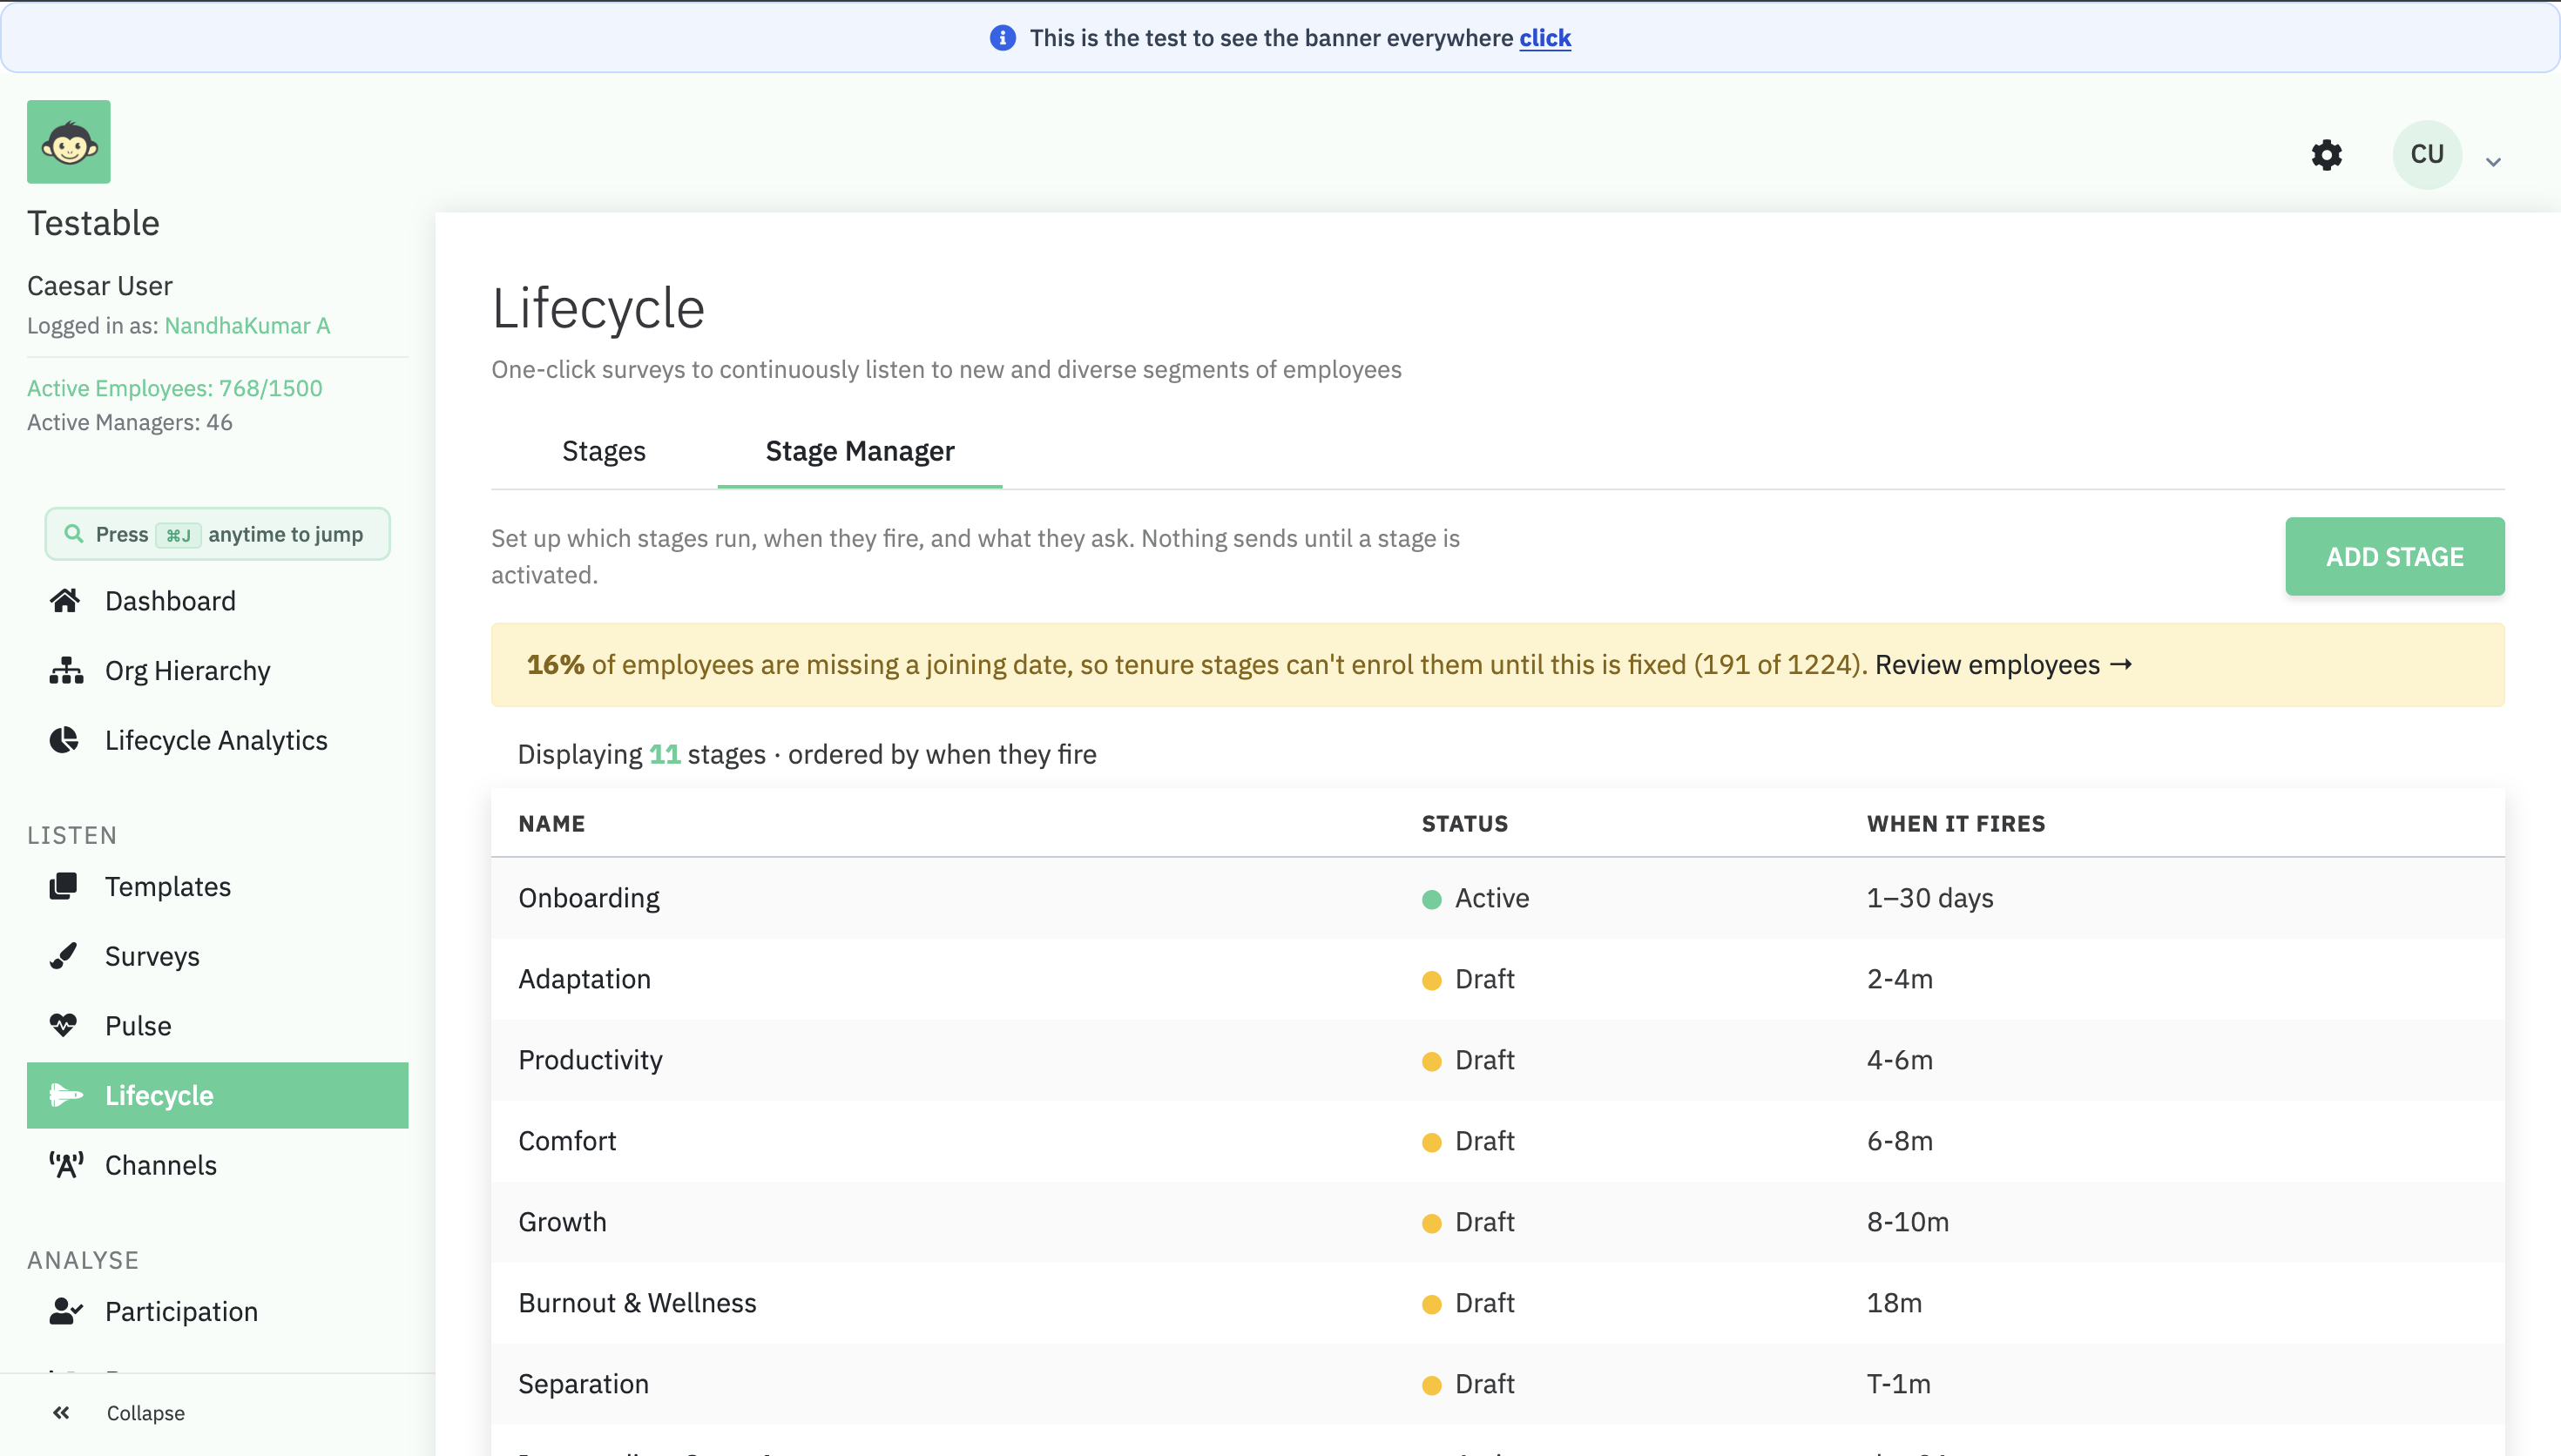Click the NandhaKumar A user link
Viewport: 2561px width, 1456px height.
pyautogui.click(x=247, y=326)
